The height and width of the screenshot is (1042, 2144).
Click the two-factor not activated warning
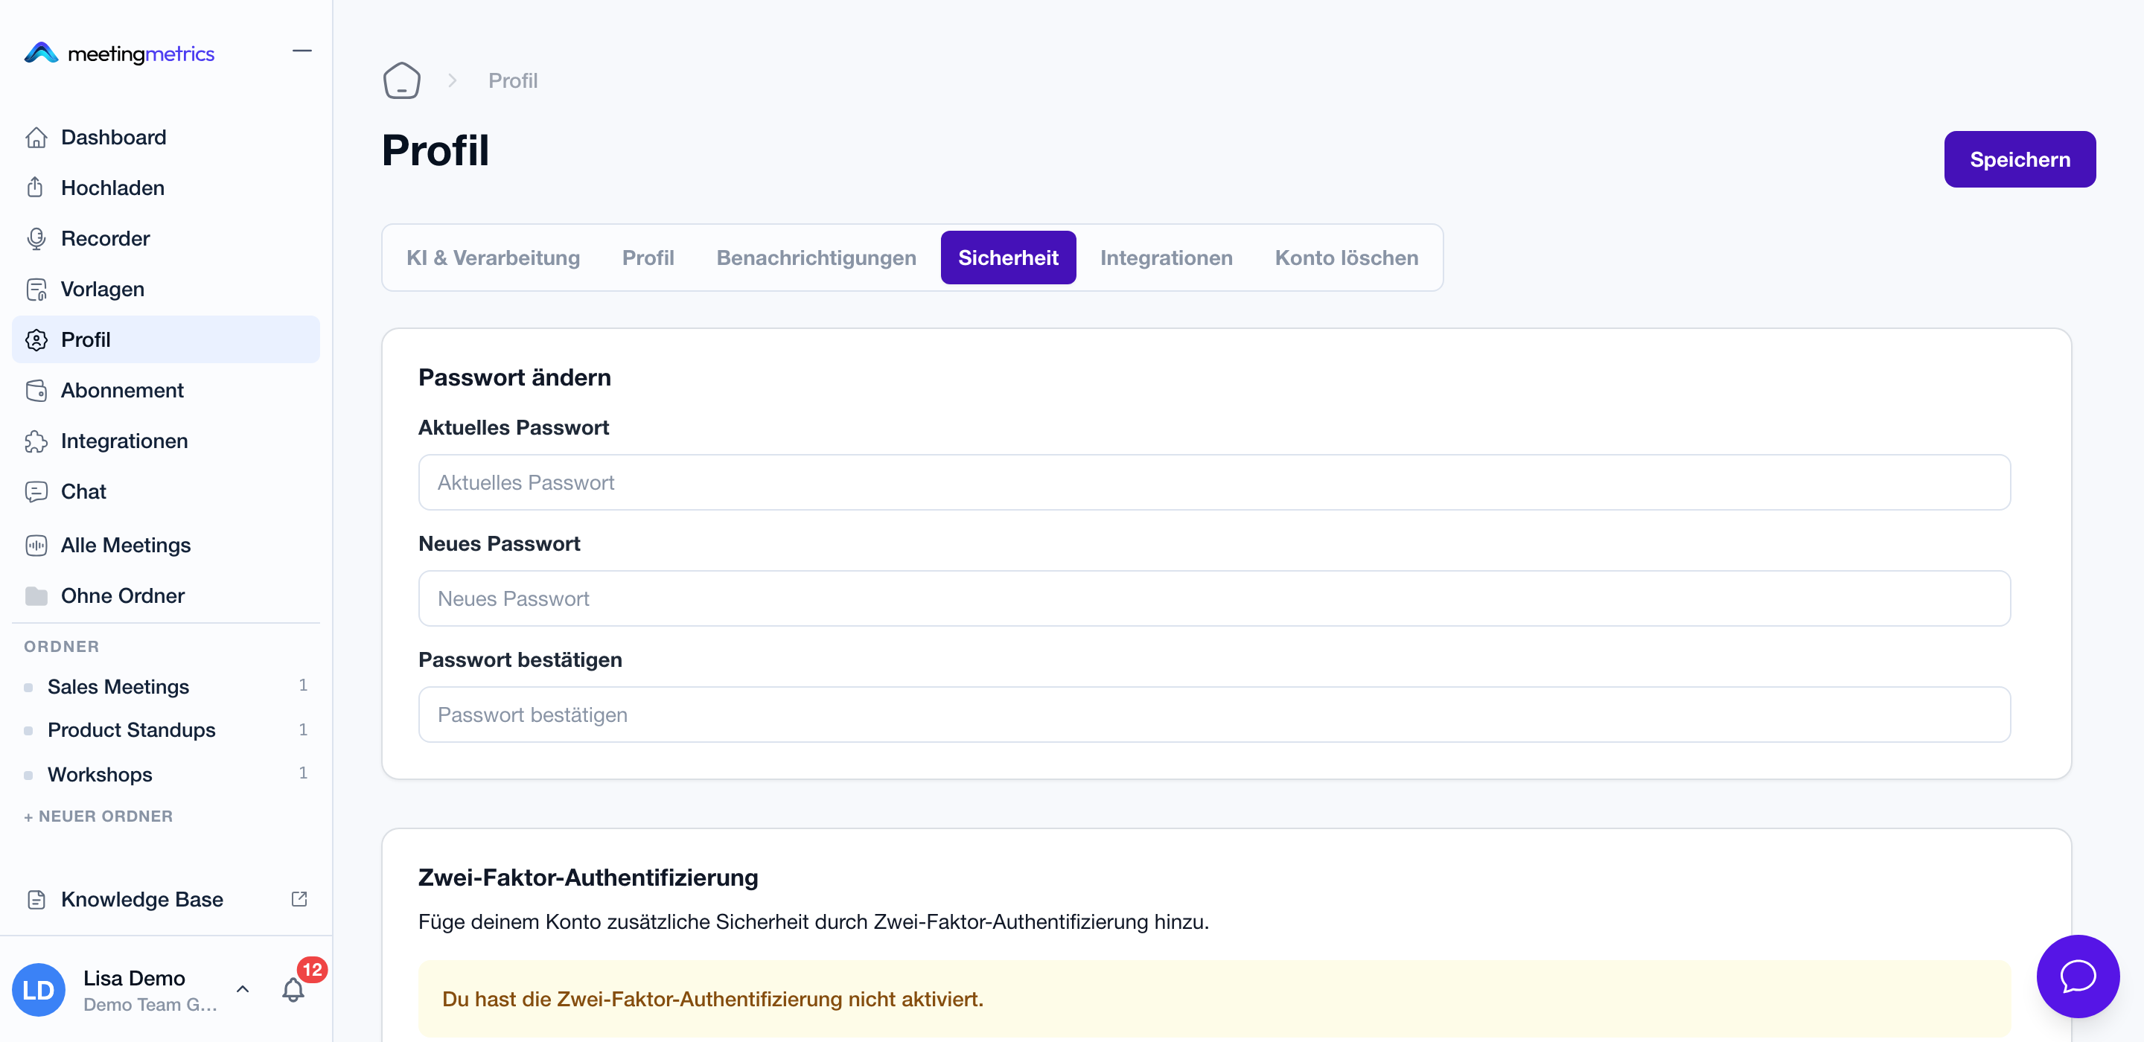coord(1214,999)
